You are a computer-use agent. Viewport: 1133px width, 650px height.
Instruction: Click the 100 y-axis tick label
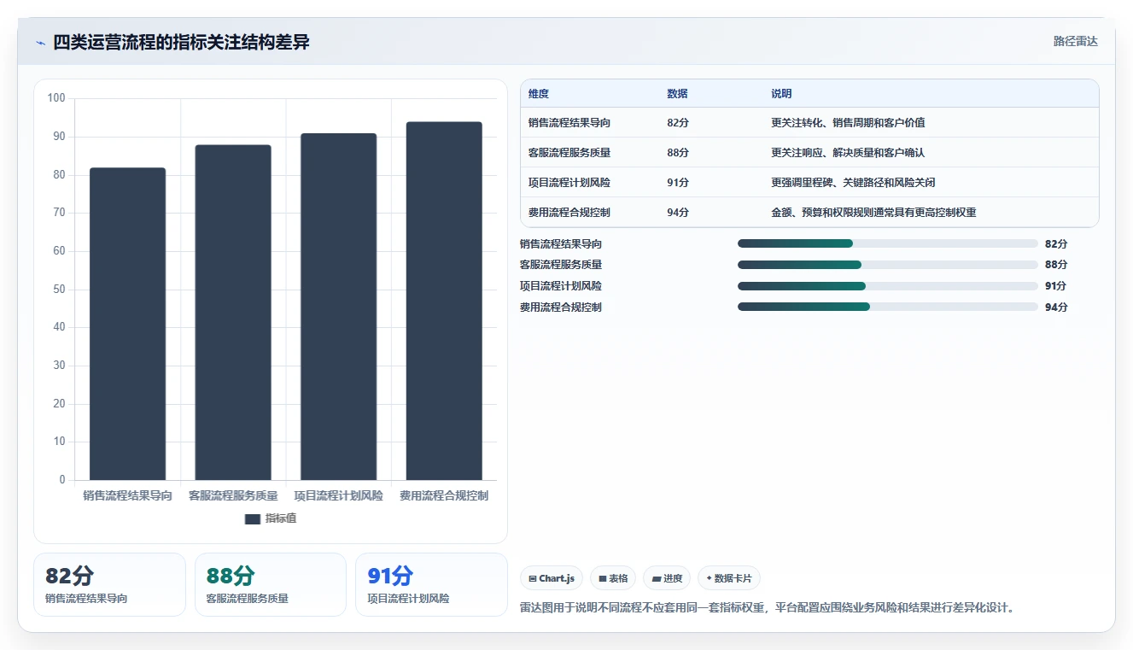(x=56, y=98)
